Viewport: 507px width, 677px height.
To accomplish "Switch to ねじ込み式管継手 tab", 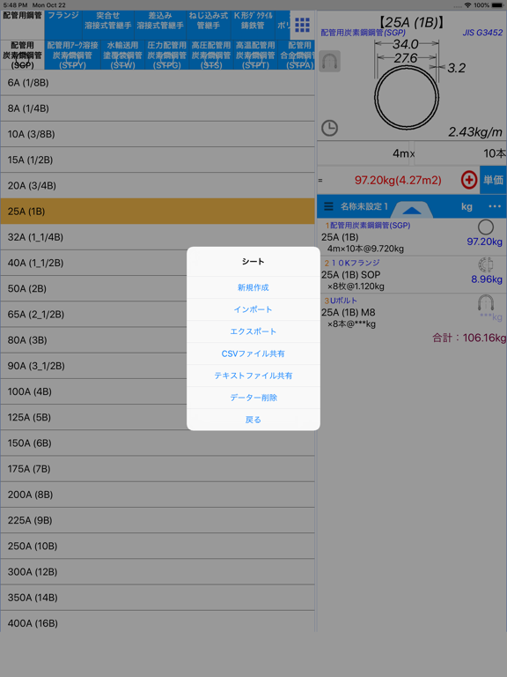I will click(209, 25).
